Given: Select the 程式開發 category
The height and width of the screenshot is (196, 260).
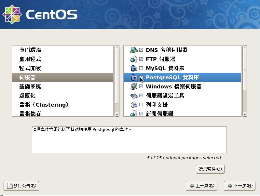Looking at the screenshot, I should [x=63, y=68].
